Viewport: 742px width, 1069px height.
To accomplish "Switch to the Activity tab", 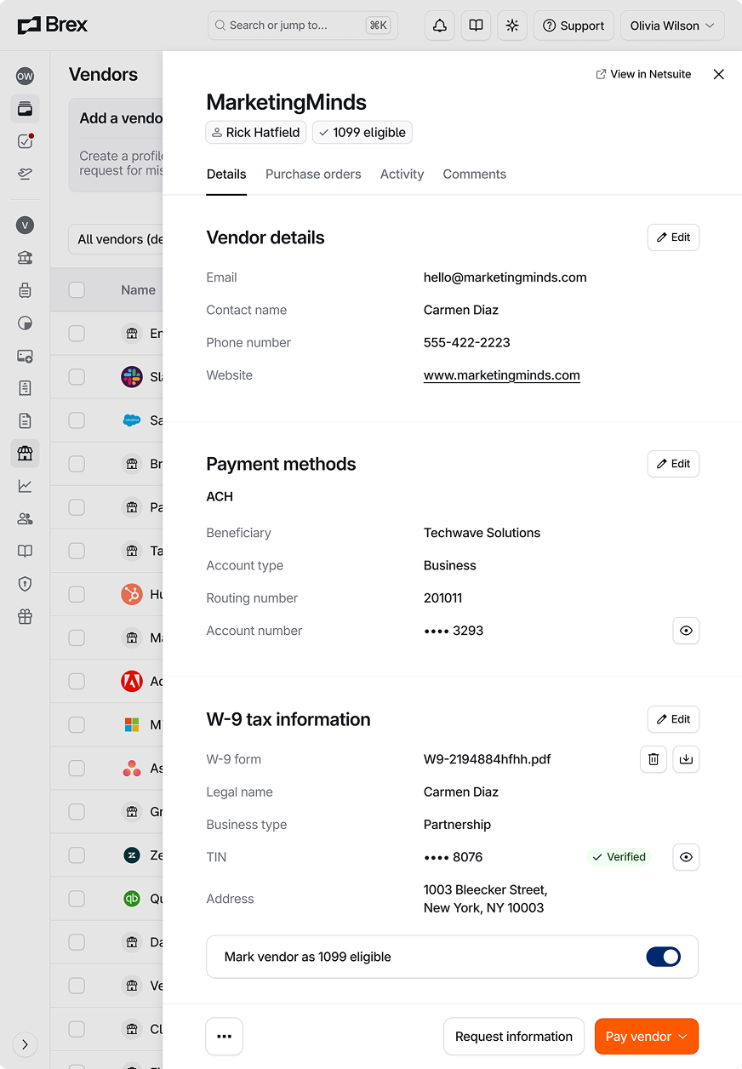I will click(402, 174).
